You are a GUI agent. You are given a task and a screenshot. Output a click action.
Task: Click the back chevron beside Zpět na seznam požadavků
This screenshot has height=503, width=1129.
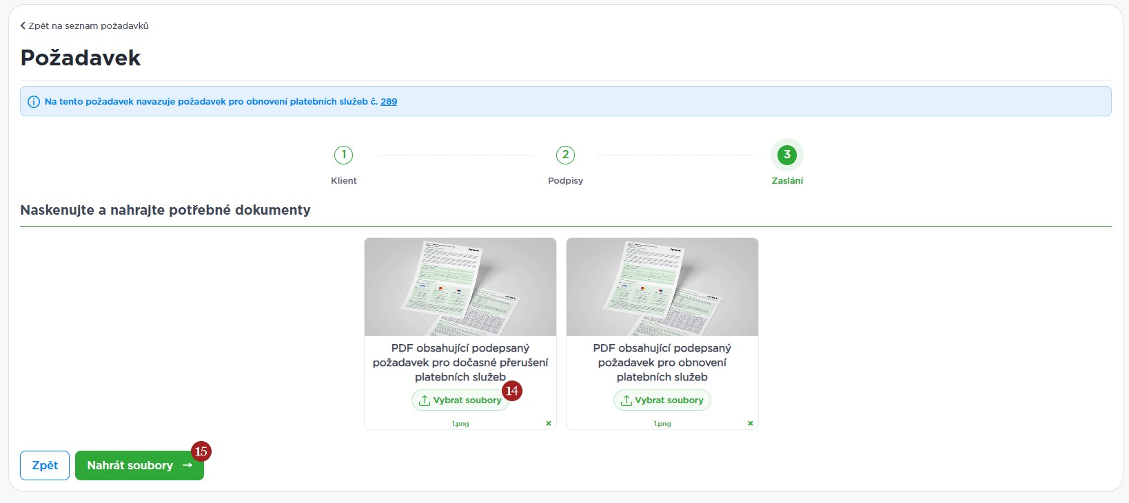[23, 25]
